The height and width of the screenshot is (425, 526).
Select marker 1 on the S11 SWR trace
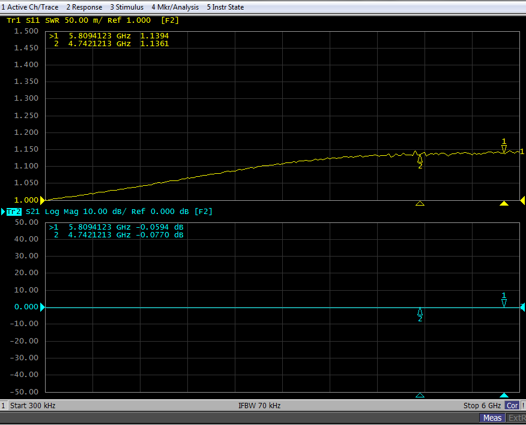(x=504, y=148)
